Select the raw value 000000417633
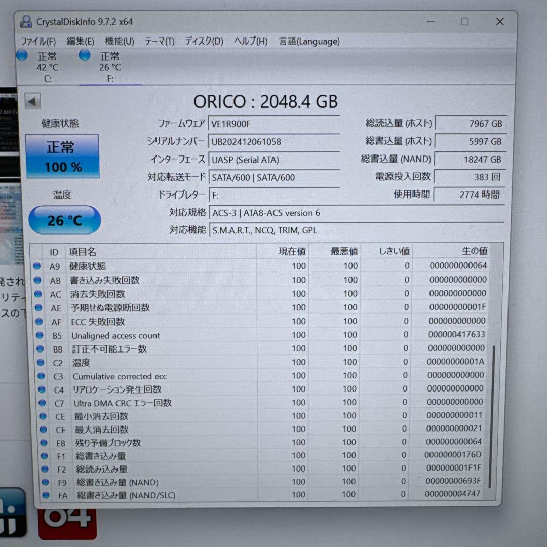 (456, 334)
